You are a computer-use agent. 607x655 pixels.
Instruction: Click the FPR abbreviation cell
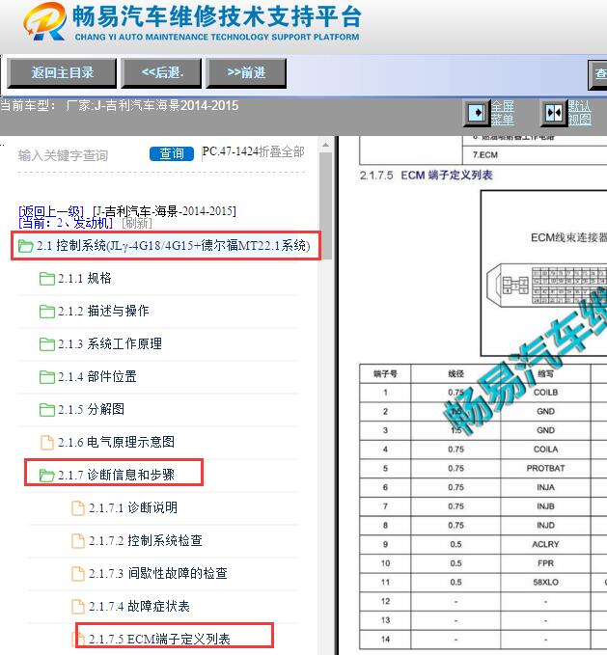[545, 563]
